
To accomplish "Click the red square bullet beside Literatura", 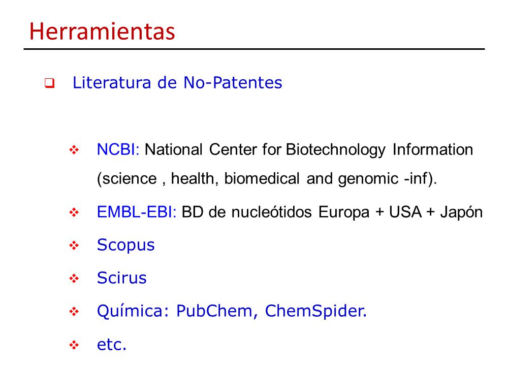I will 49,83.
